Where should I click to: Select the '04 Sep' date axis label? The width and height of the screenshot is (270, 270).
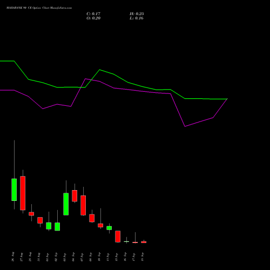tap(73, 257)
